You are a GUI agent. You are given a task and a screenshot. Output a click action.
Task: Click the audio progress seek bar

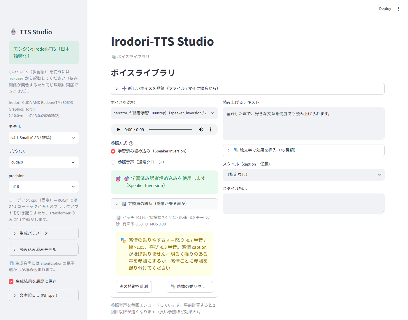(x=170, y=129)
